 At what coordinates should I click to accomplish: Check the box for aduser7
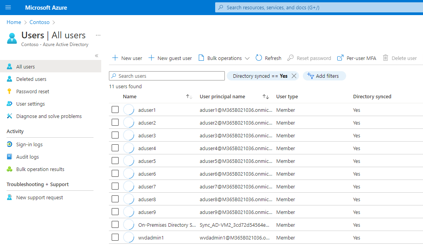[115, 186]
